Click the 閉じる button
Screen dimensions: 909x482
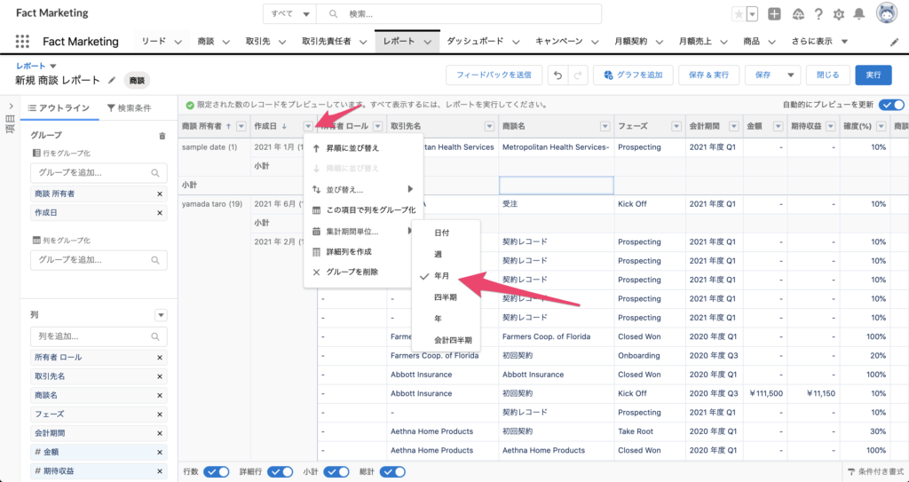[828, 75]
